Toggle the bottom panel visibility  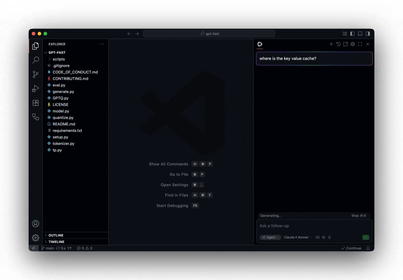360,34
